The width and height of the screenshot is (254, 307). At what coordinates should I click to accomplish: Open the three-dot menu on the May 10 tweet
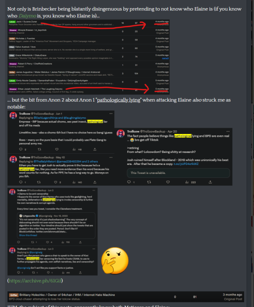[x=111, y=157]
